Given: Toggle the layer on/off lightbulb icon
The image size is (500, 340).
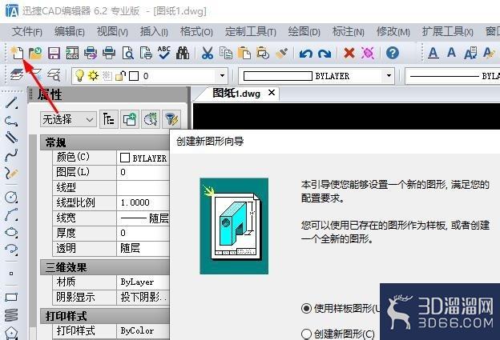Looking at the screenshot, I should pos(79,75).
